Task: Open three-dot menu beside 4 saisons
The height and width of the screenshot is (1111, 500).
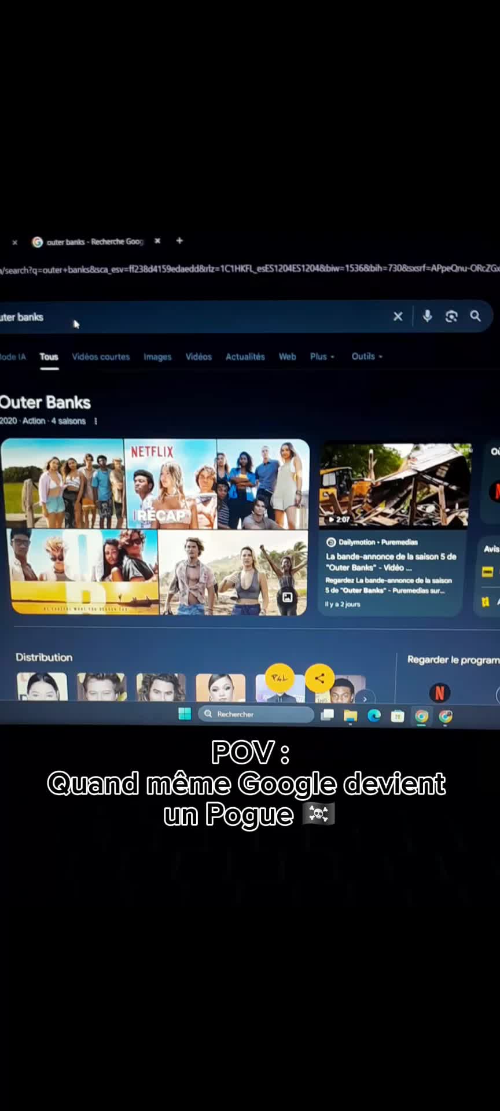Action: pyautogui.click(x=95, y=421)
